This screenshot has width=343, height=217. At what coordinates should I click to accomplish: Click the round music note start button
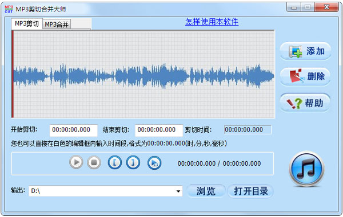(x=306, y=169)
